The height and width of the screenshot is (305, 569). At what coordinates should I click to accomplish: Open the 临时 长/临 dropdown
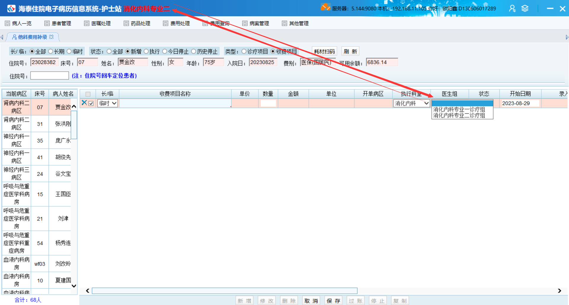click(x=108, y=103)
